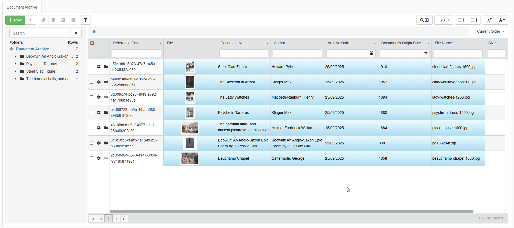Open the Archive Date calendar picker
This screenshot has width=514, height=228.
tap(372, 53)
